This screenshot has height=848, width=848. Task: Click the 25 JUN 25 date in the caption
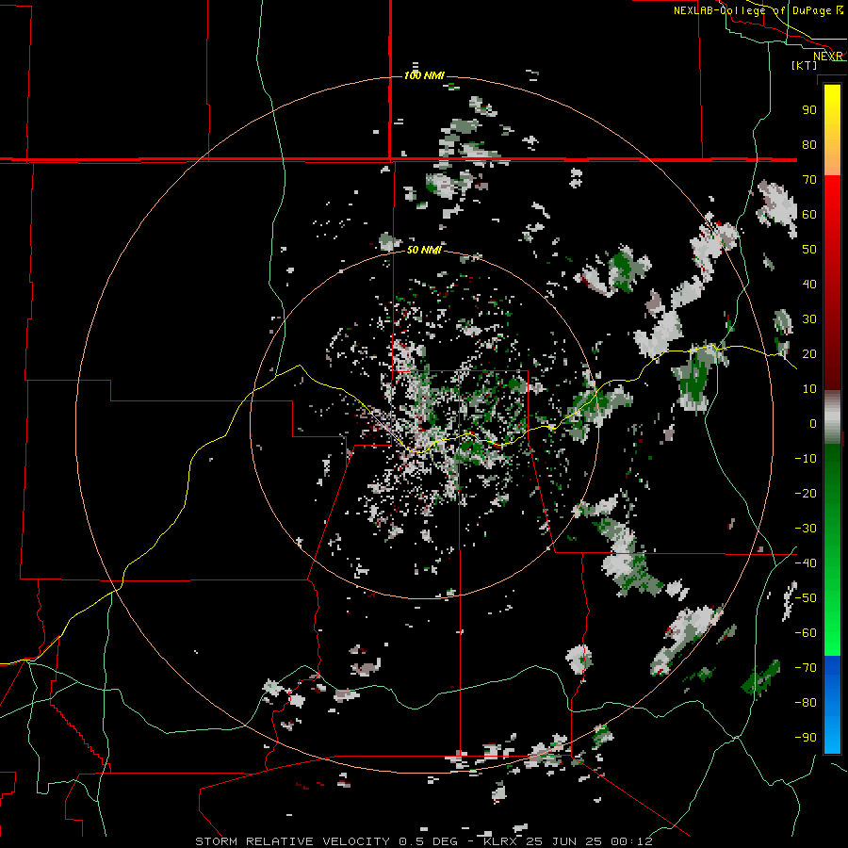tap(563, 841)
